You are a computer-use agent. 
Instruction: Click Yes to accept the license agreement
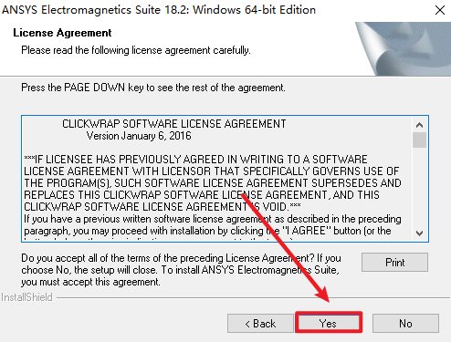[329, 323]
